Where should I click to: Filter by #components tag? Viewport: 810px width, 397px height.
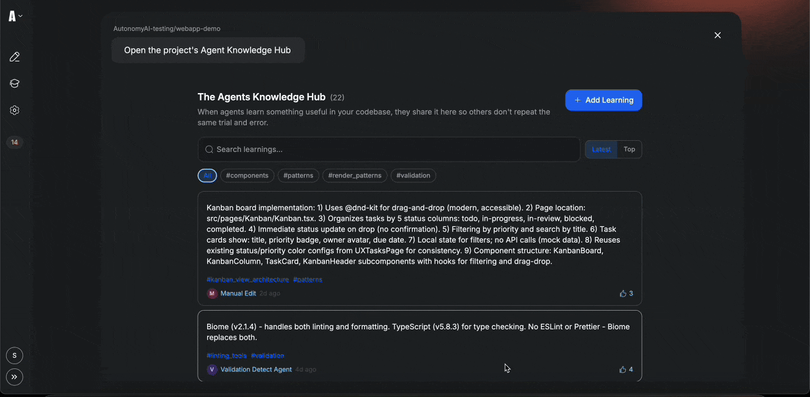pyautogui.click(x=247, y=176)
